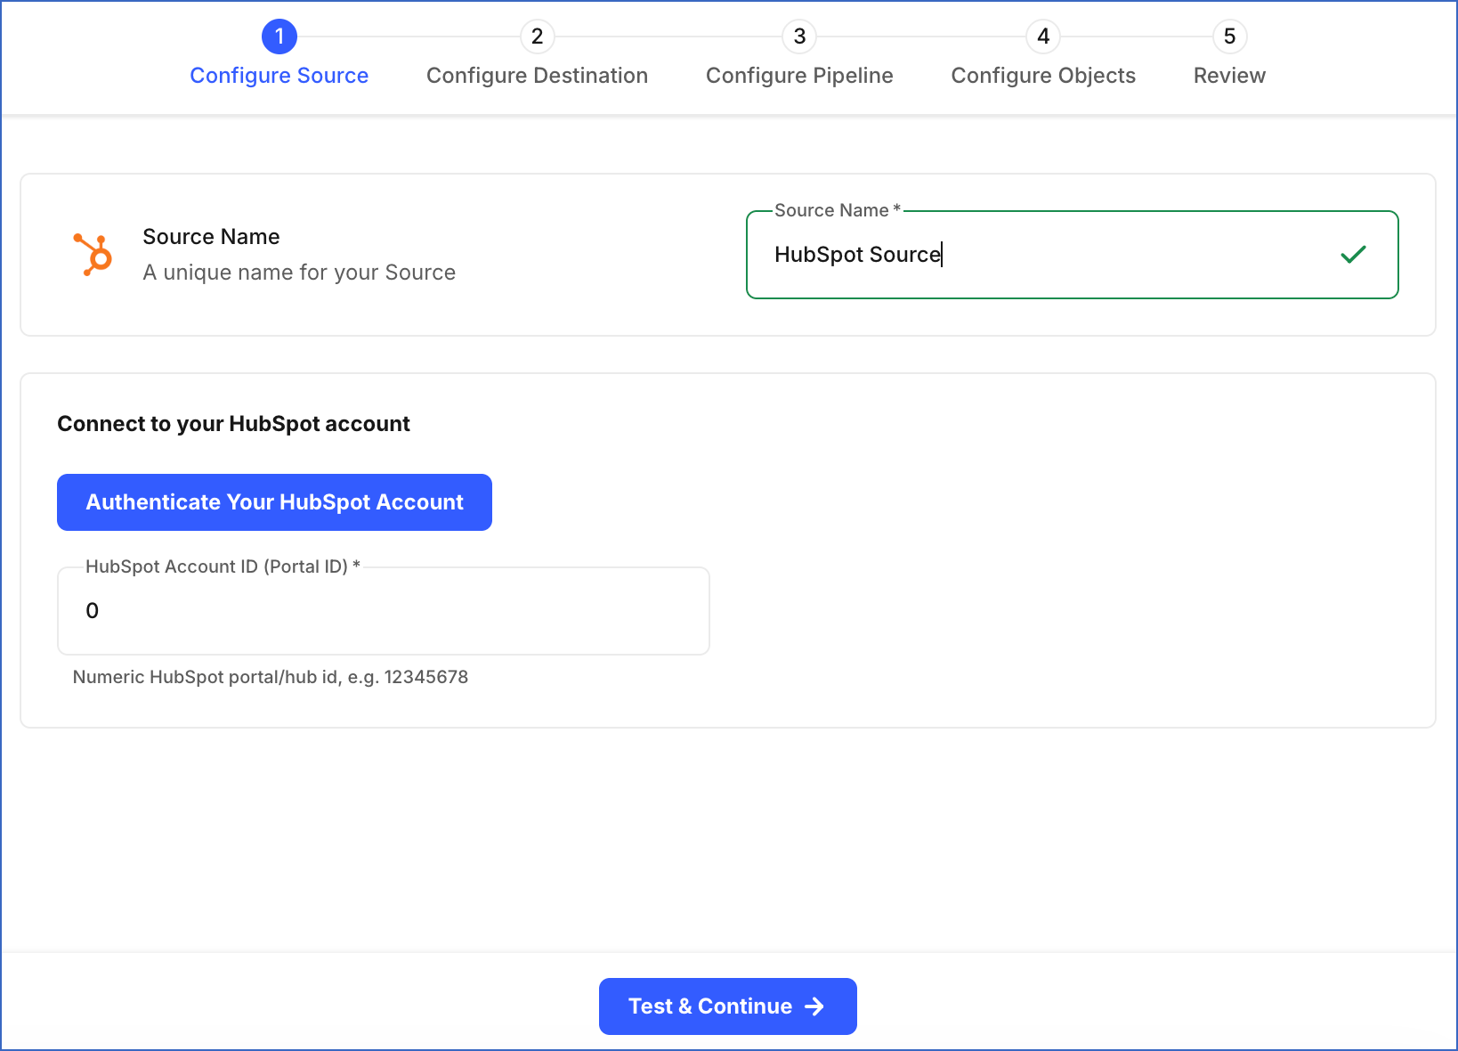The height and width of the screenshot is (1051, 1458).
Task: Click 'Numeric HubSpot portal/hub id' helper text
Action: pyautogui.click(x=271, y=677)
